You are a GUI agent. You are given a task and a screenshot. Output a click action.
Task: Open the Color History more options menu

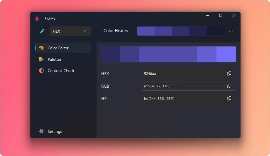tap(231, 31)
